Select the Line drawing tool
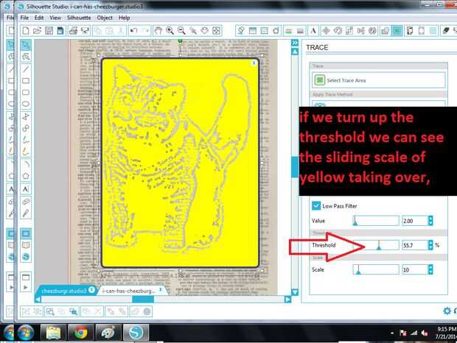This screenshot has width=457, height=343. [26, 69]
